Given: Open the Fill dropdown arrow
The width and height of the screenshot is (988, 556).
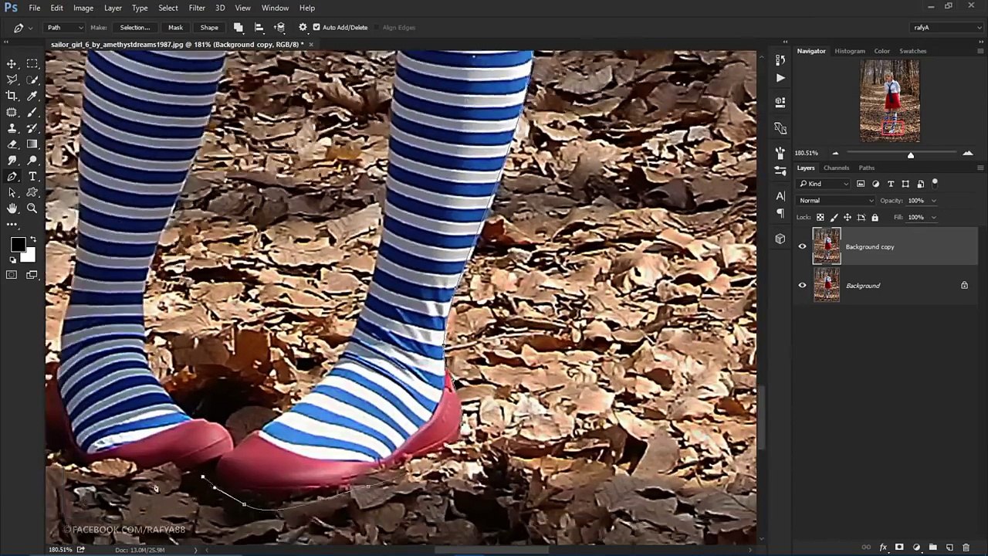Looking at the screenshot, I should (934, 218).
